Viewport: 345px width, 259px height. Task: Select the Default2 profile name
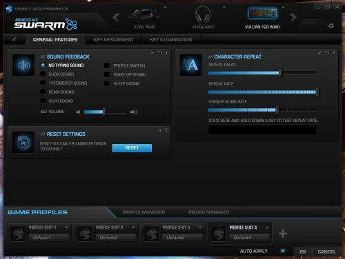116,238
